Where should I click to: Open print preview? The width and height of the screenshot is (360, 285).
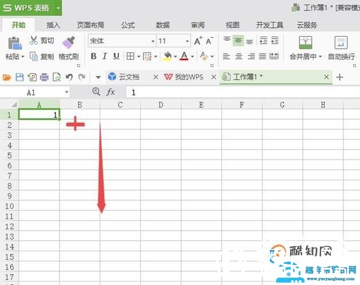coord(57,77)
